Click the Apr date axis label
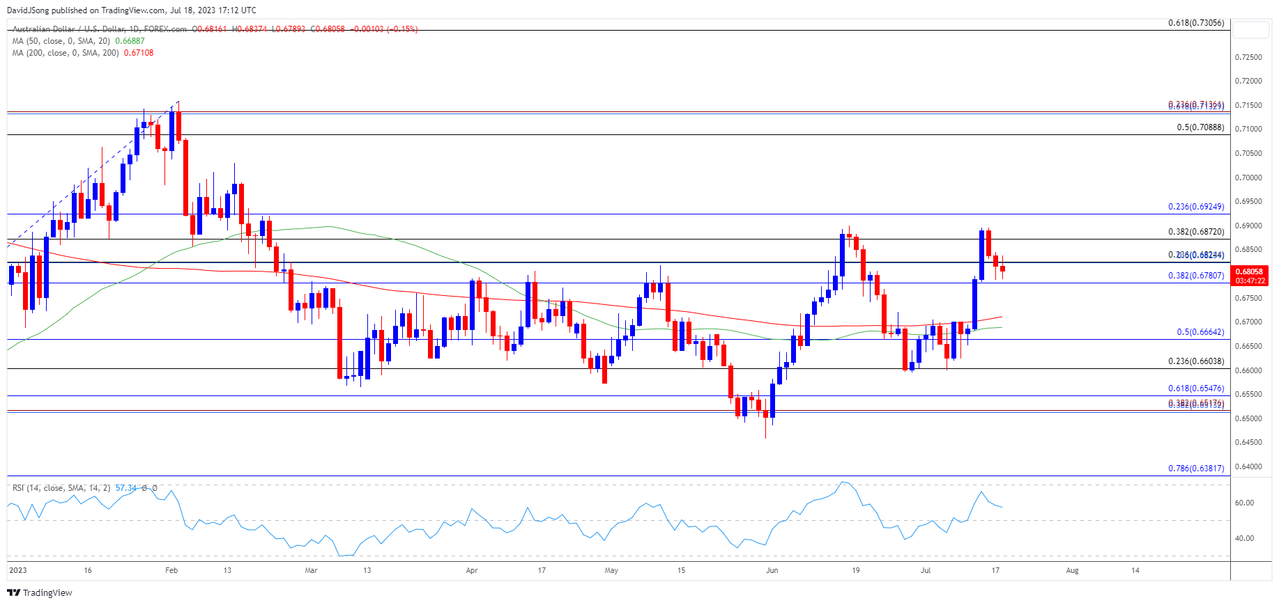 coord(472,570)
